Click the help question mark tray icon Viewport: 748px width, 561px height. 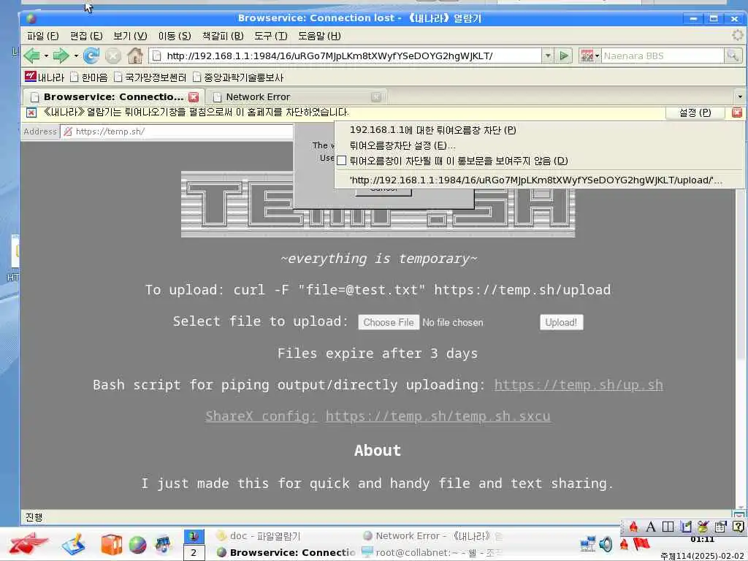(738, 527)
